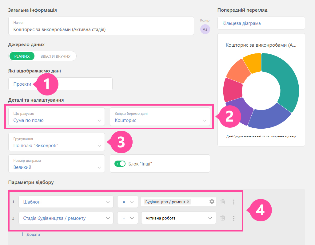Image resolution: width=315 pixels, height=245 pixels.
Task: Click the Назва input field
Action: coord(101,26)
